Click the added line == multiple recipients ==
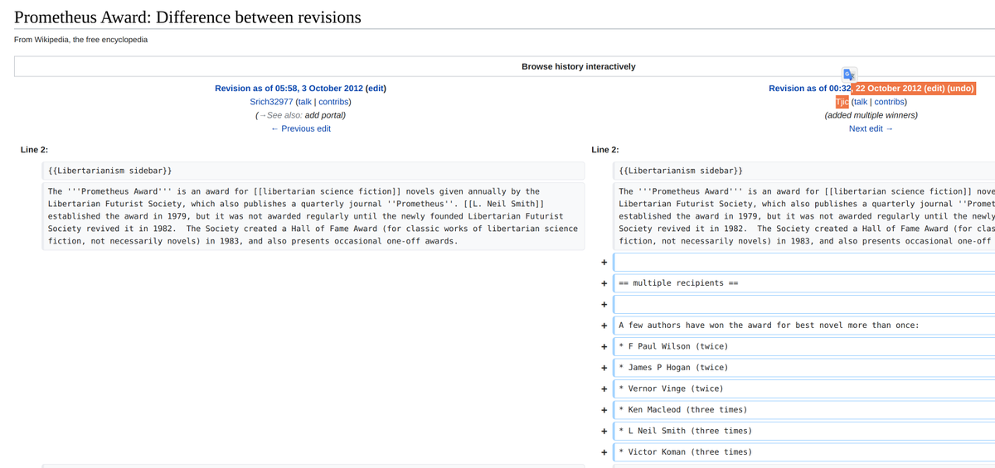Screen dimensions: 995x468 pyautogui.click(x=803, y=283)
